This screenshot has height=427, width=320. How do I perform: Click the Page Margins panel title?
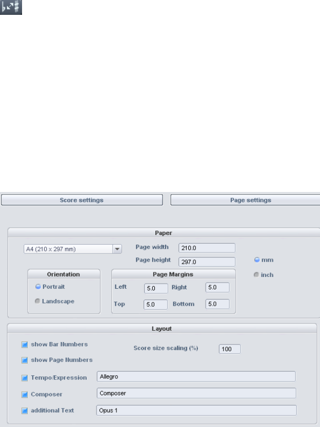pos(173,274)
